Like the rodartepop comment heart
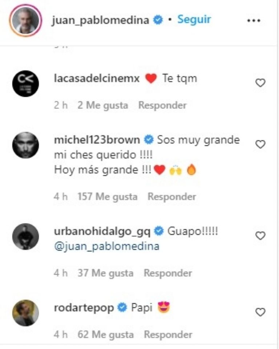The width and height of the screenshot is (279, 349). click(x=260, y=312)
